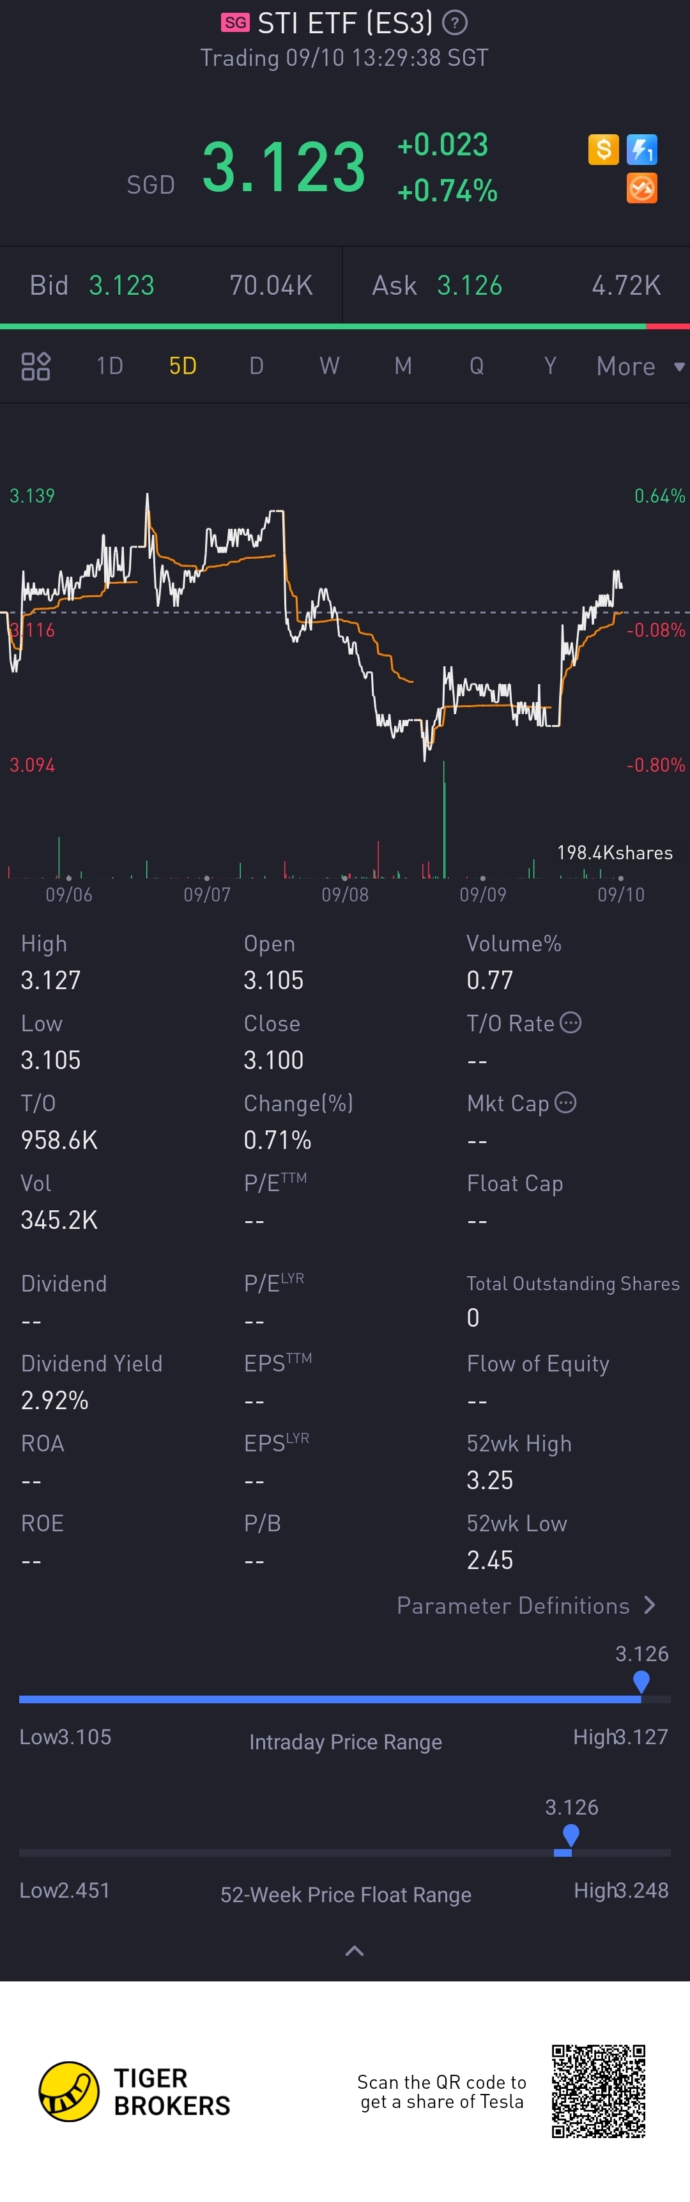The width and height of the screenshot is (690, 2202).
Task: Switch chart to 1D timeframe
Action: [109, 366]
